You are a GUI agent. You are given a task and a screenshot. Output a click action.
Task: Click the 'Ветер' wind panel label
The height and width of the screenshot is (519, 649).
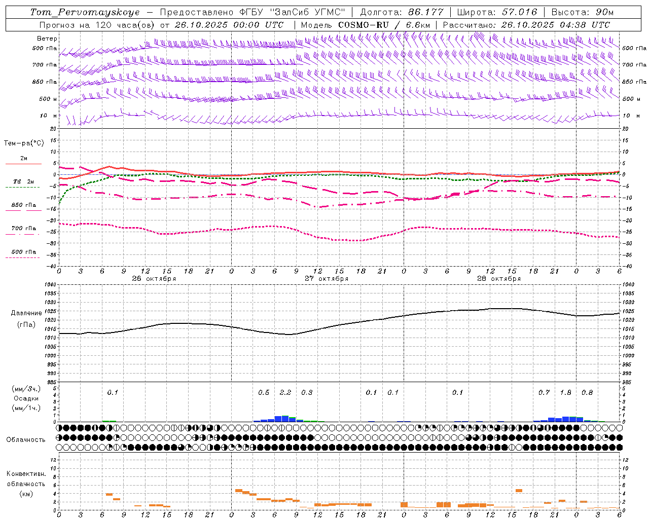click(x=47, y=39)
